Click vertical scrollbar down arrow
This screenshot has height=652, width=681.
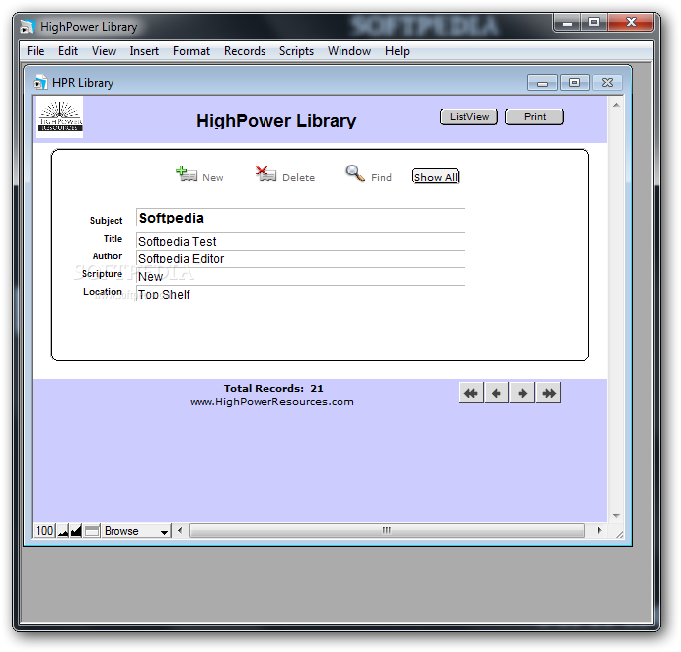(x=616, y=515)
